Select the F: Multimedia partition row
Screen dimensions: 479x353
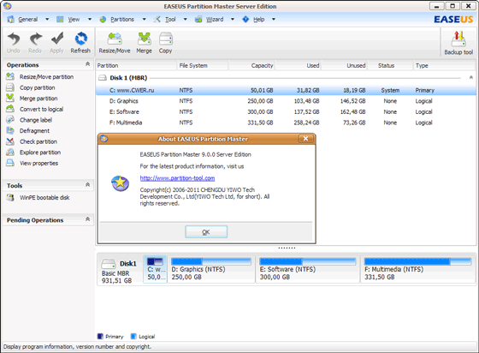click(286, 123)
